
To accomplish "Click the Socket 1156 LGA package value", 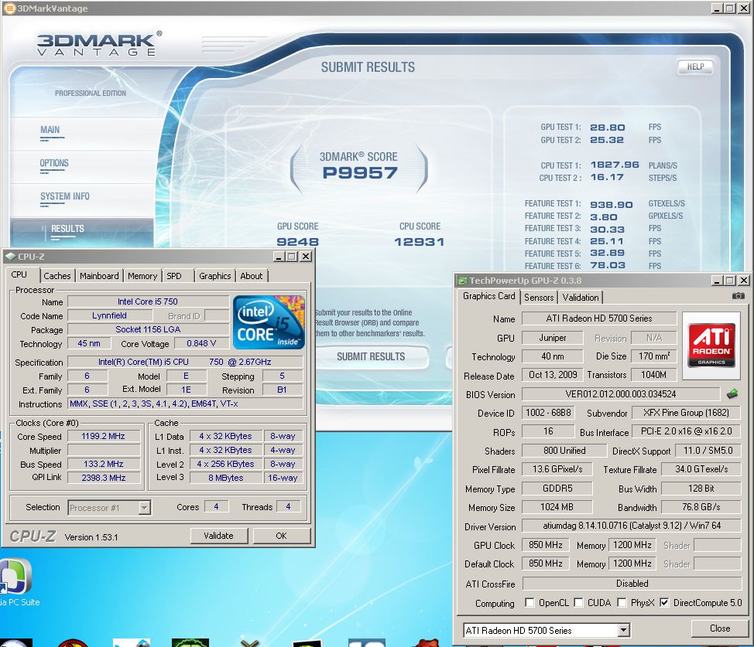I will tap(148, 329).
